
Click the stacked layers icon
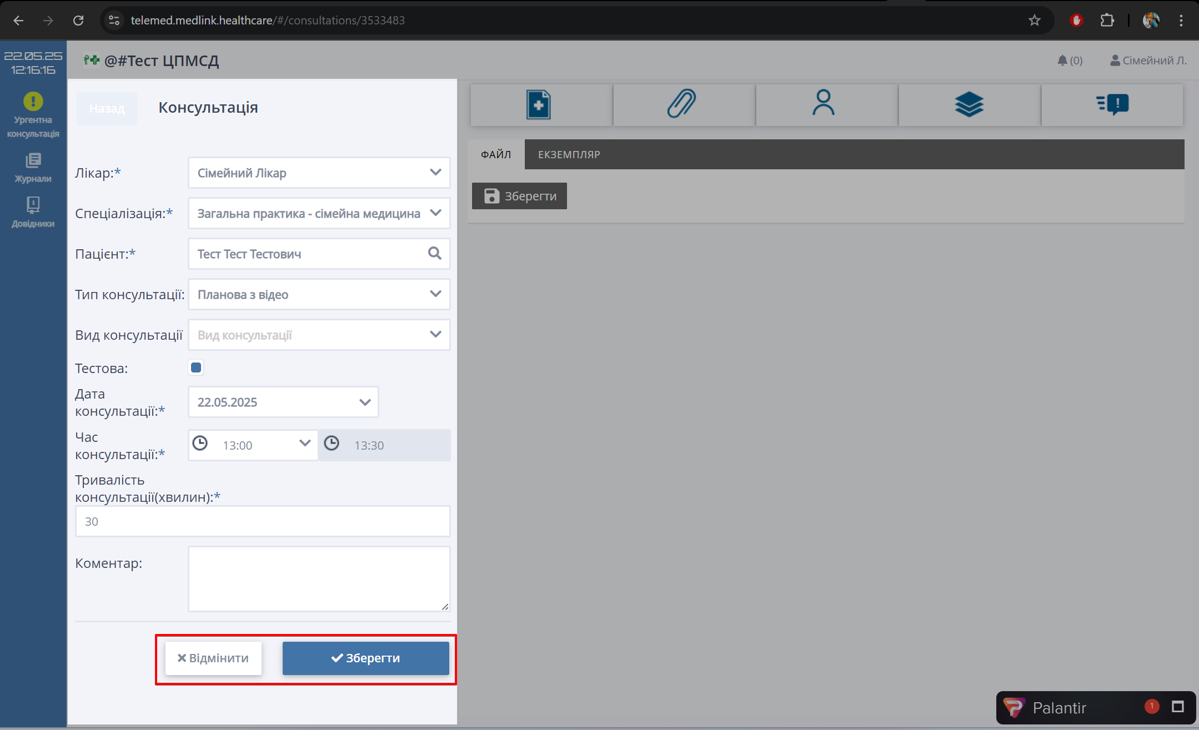click(969, 105)
